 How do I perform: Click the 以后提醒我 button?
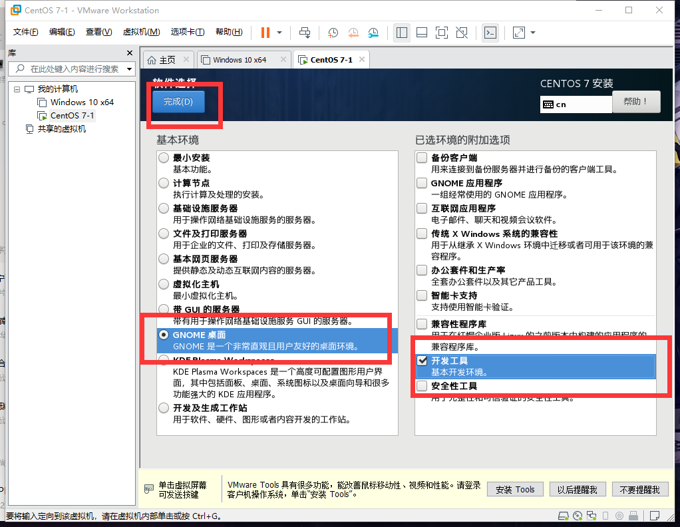(x=578, y=489)
